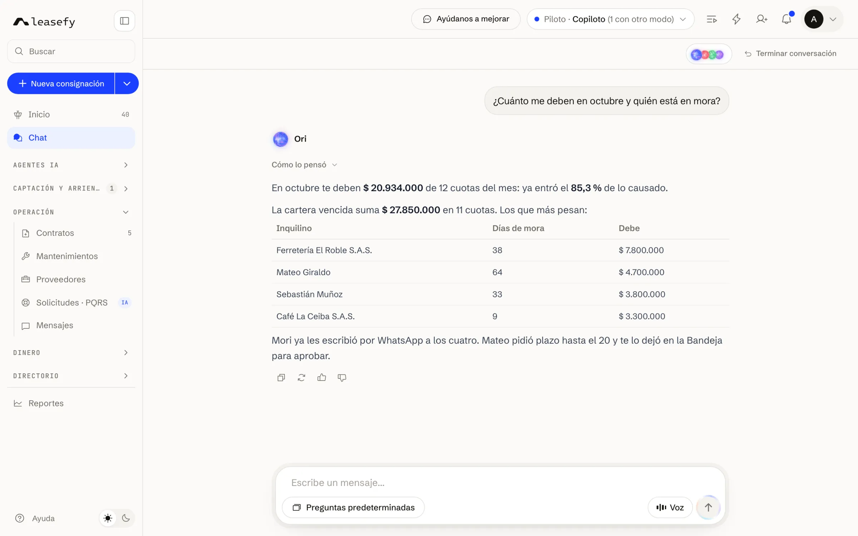Image resolution: width=858 pixels, height=536 pixels.
Task: Click the leasefy logo
Action: 44,22
